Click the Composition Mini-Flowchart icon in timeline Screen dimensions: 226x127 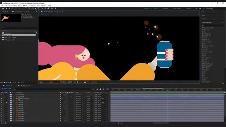coord(93,89)
